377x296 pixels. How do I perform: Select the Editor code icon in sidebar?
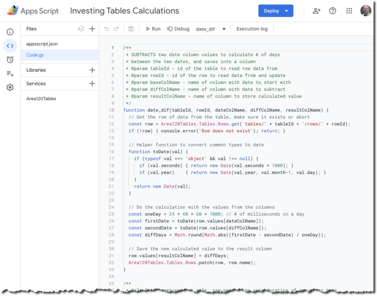click(10, 46)
